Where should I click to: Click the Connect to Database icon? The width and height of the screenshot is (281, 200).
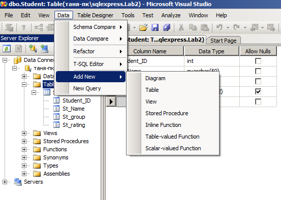pyautogui.click(x=33, y=49)
